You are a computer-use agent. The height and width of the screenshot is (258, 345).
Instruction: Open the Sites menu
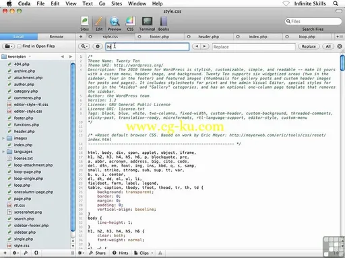click(x=117, y=3)
